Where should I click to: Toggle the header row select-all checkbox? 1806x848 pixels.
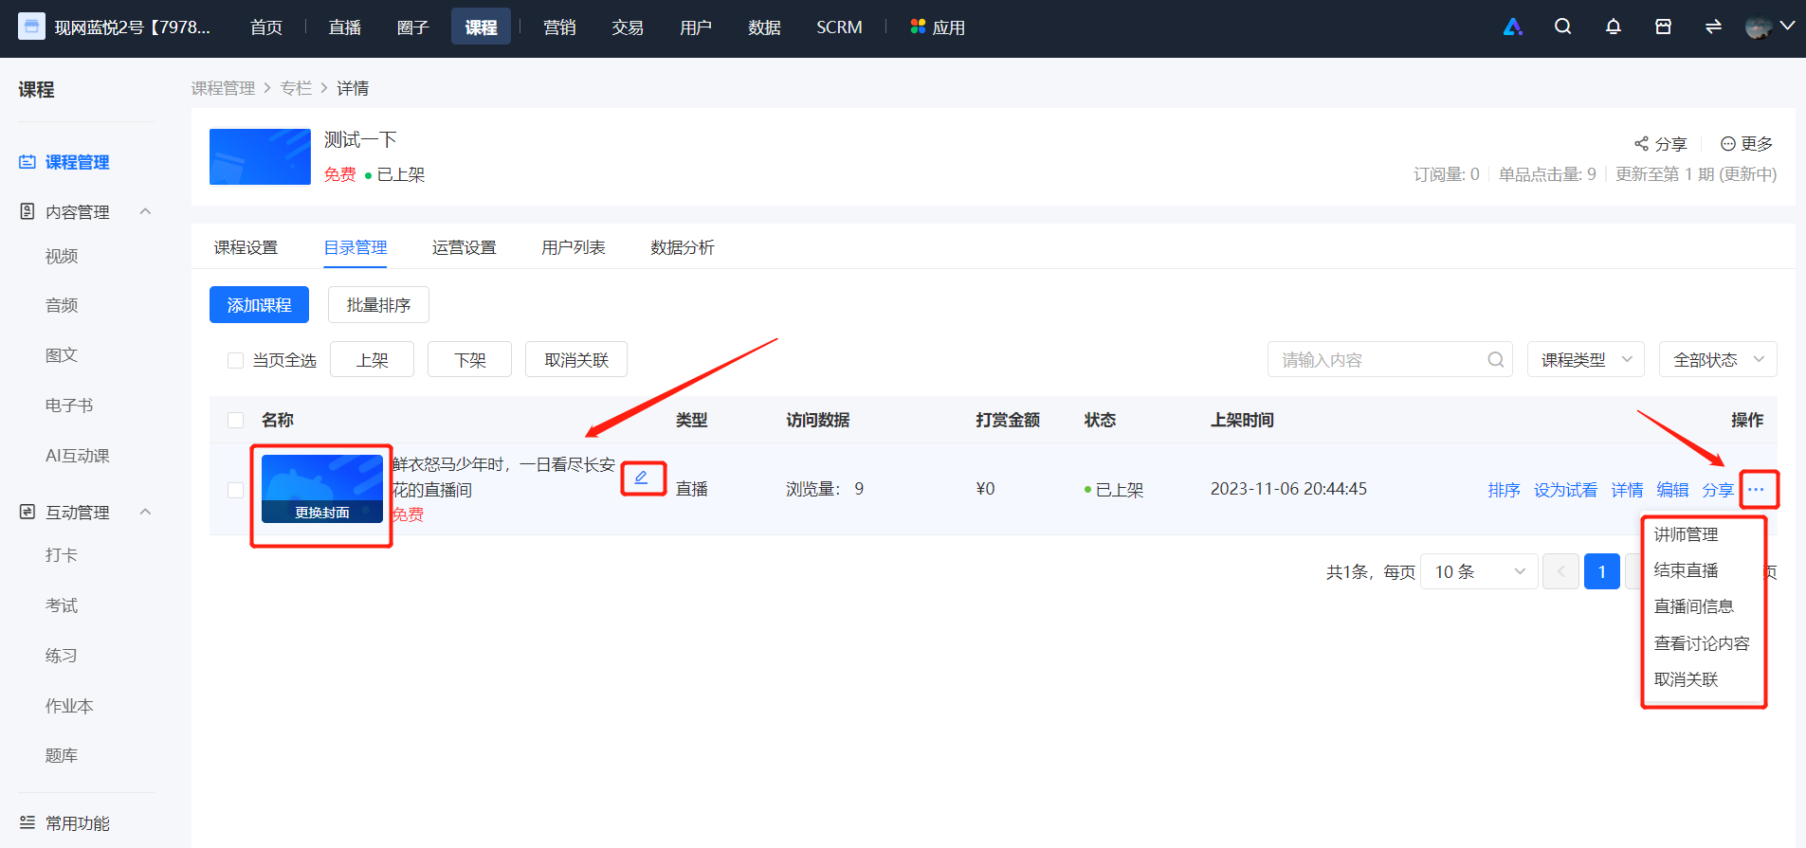pos(236,420)
